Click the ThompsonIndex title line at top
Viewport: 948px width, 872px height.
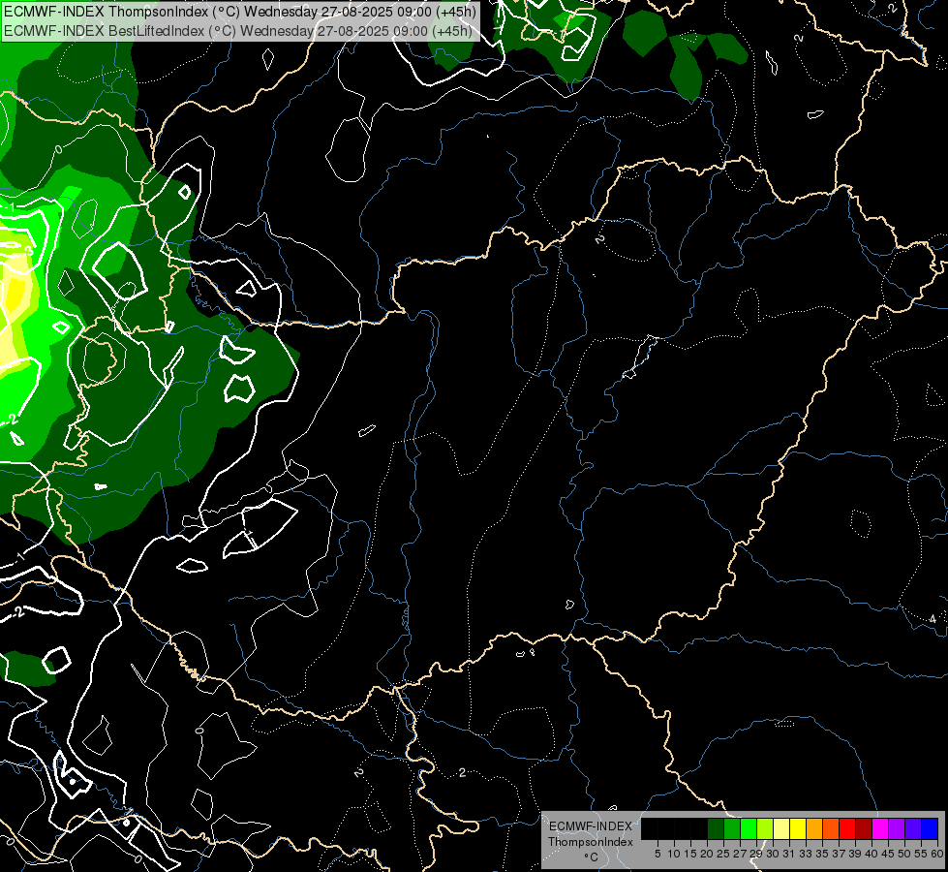[239, 12]
